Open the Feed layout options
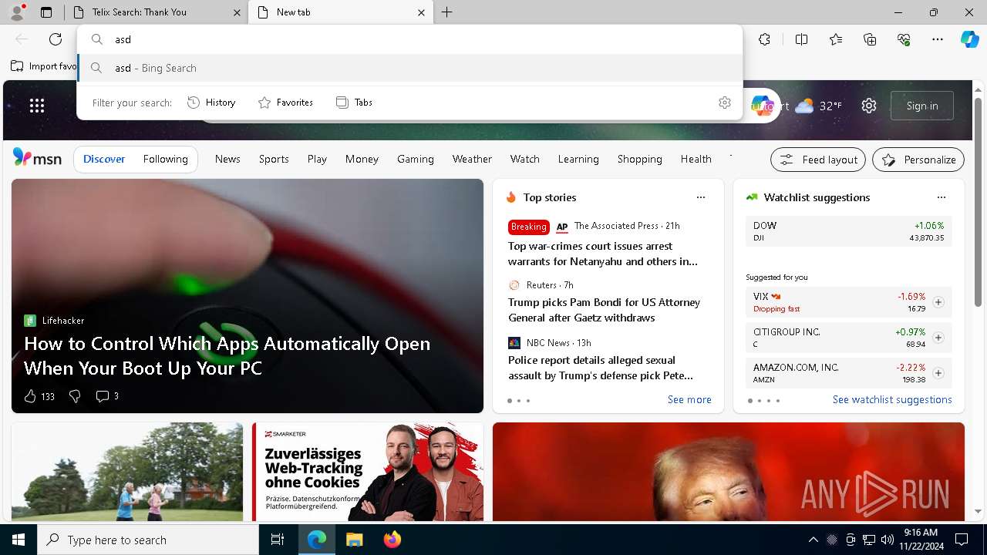This screenshot has width=987, height=555. point(818,160)
